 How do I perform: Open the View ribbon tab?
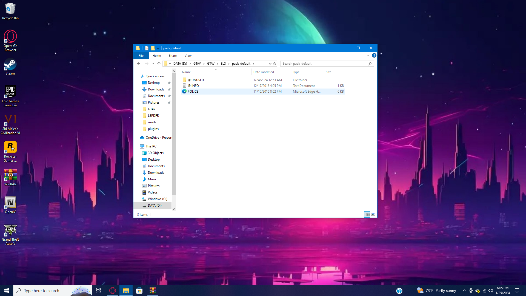click(188, 56)
